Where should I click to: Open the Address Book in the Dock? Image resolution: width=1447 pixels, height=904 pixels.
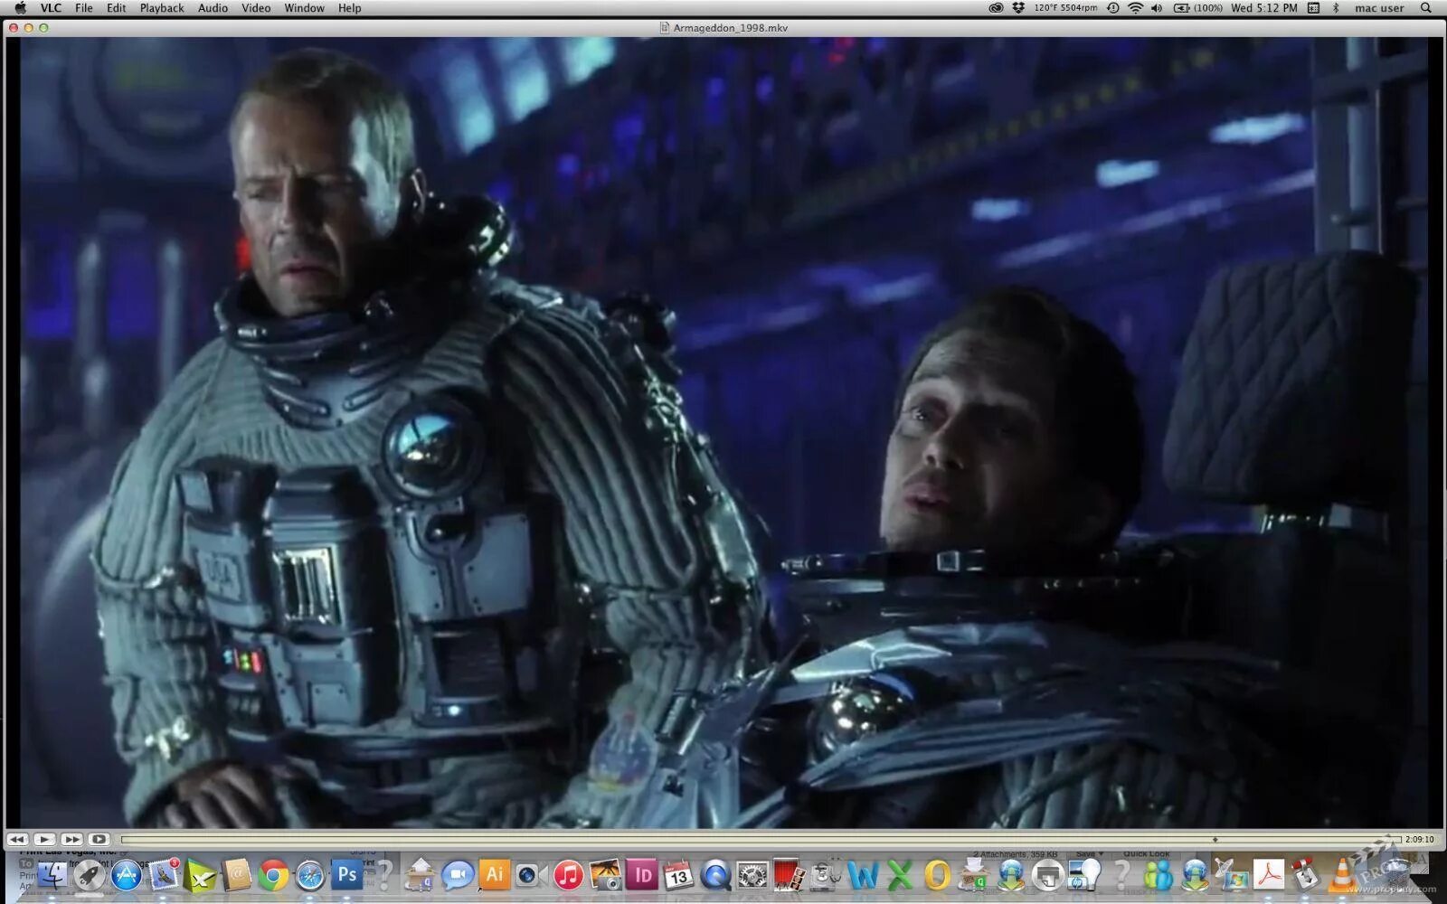(237, 875)
